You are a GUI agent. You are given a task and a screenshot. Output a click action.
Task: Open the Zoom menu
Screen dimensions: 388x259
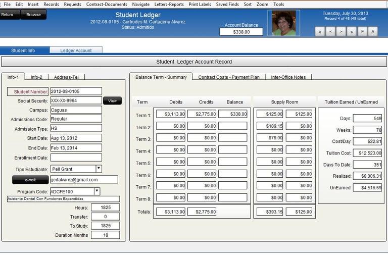262,4
